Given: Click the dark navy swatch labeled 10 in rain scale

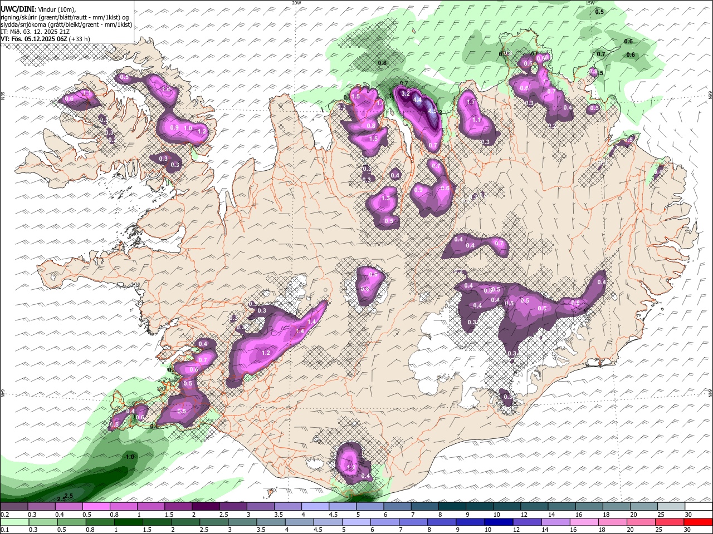Looking at the screenshot, I should click(498, 522).
